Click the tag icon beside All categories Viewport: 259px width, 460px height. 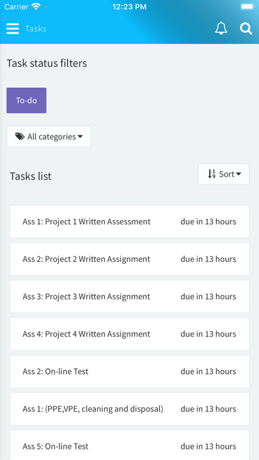[20, 136]
